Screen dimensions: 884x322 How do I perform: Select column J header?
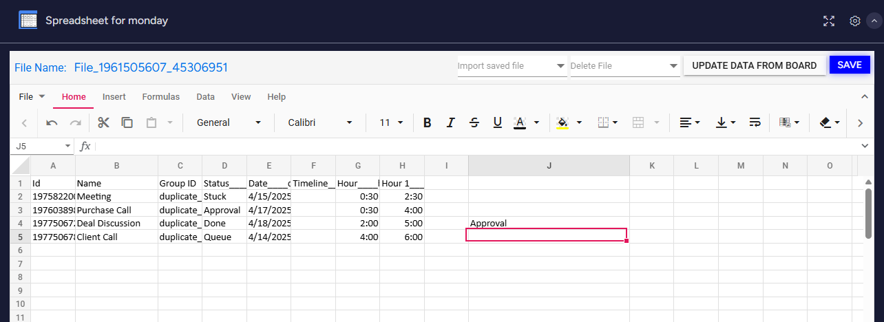549,165
